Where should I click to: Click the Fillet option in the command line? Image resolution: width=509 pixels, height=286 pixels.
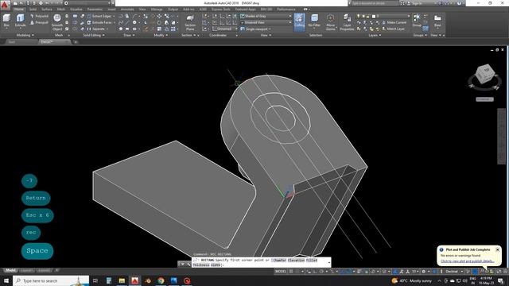pos(311,261)
